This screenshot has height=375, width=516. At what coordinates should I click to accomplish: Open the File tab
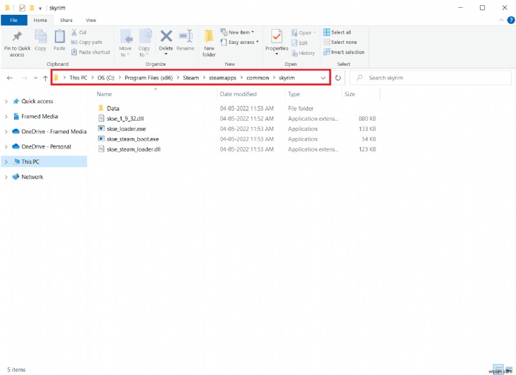[14, 20]
